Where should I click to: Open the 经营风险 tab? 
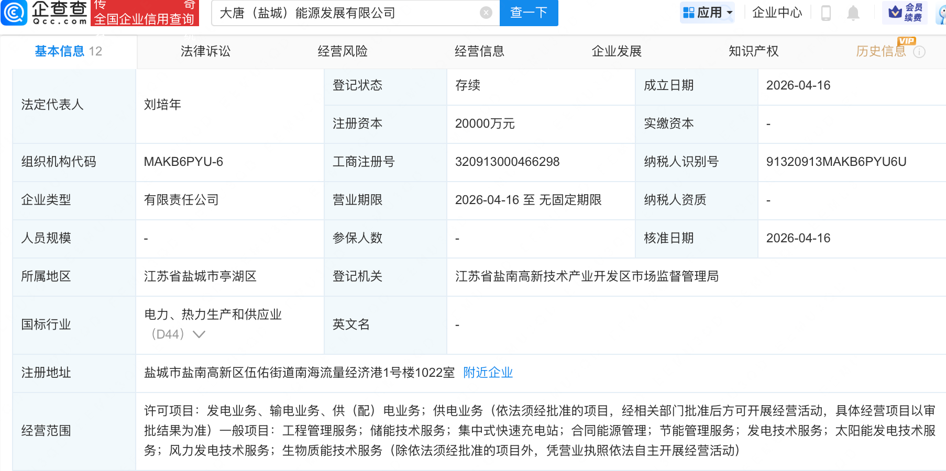click(343, 51)
